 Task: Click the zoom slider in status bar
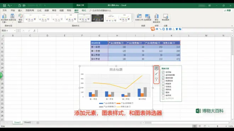217,126
